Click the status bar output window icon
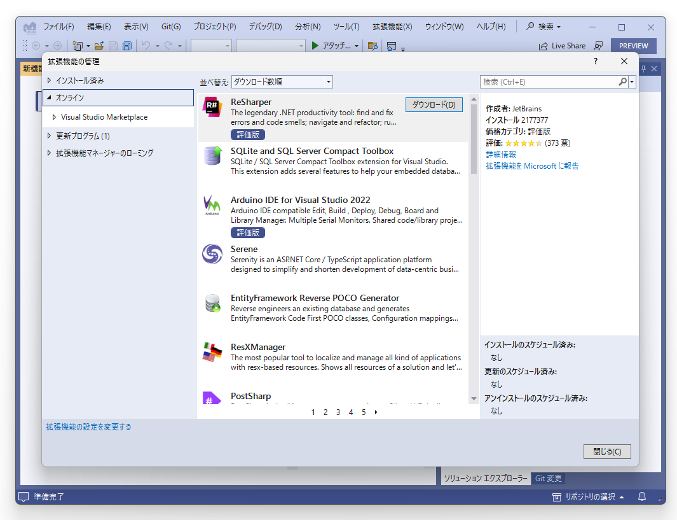The width and height of the screenshot is (677, 520). [24, 496]
